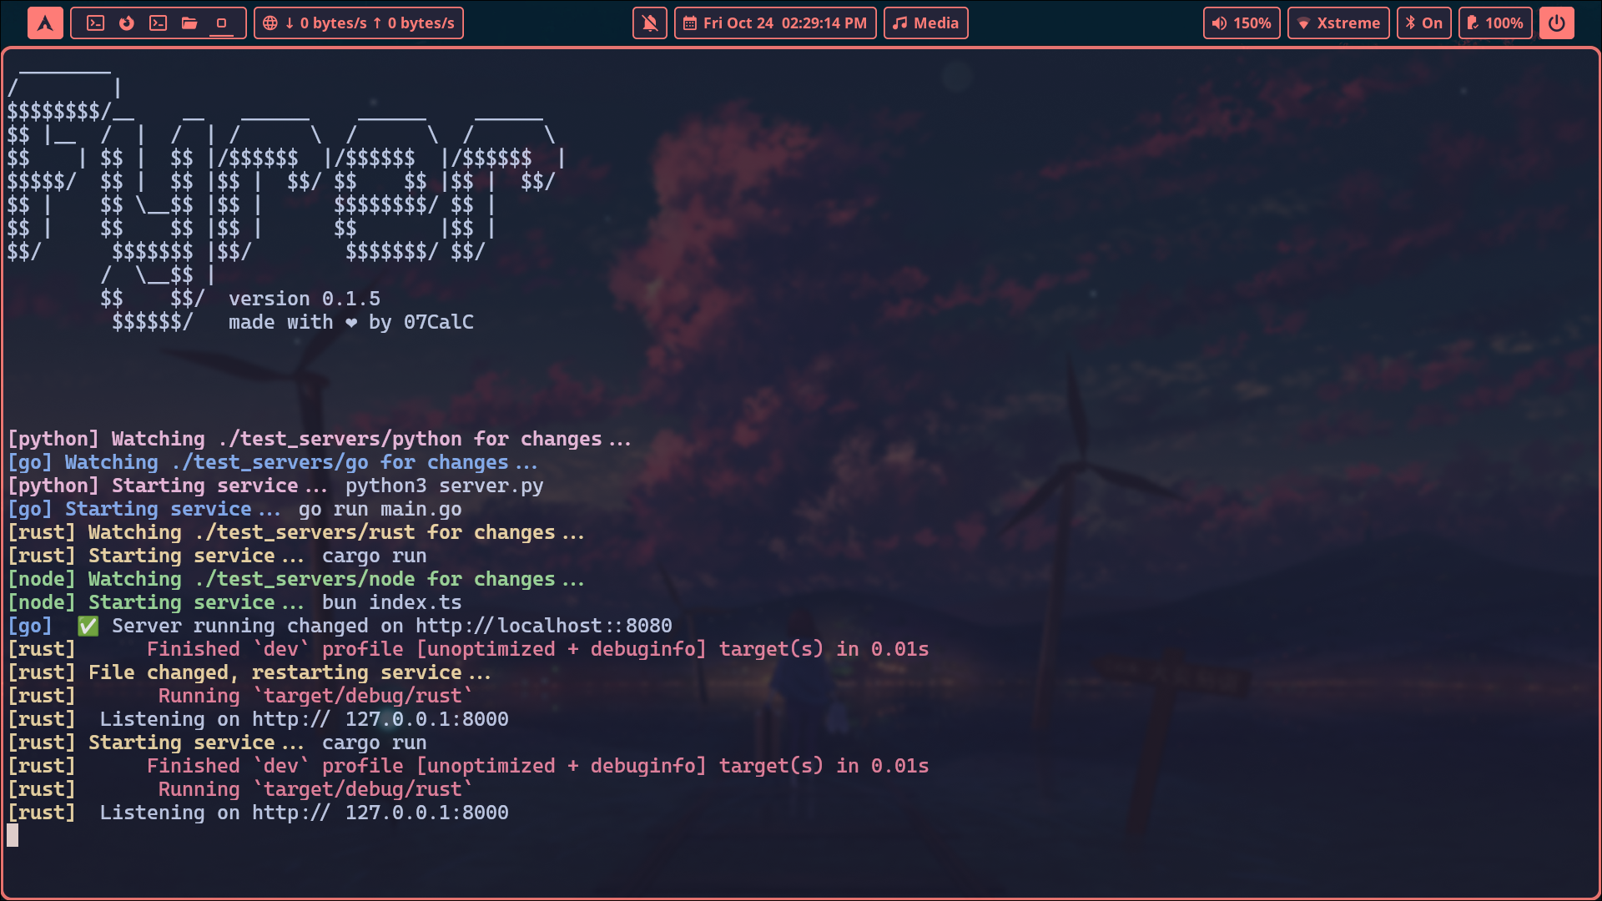Screen dimensions: 1602x901
Task: Click the power button icon
Action: click(1556, 23)
